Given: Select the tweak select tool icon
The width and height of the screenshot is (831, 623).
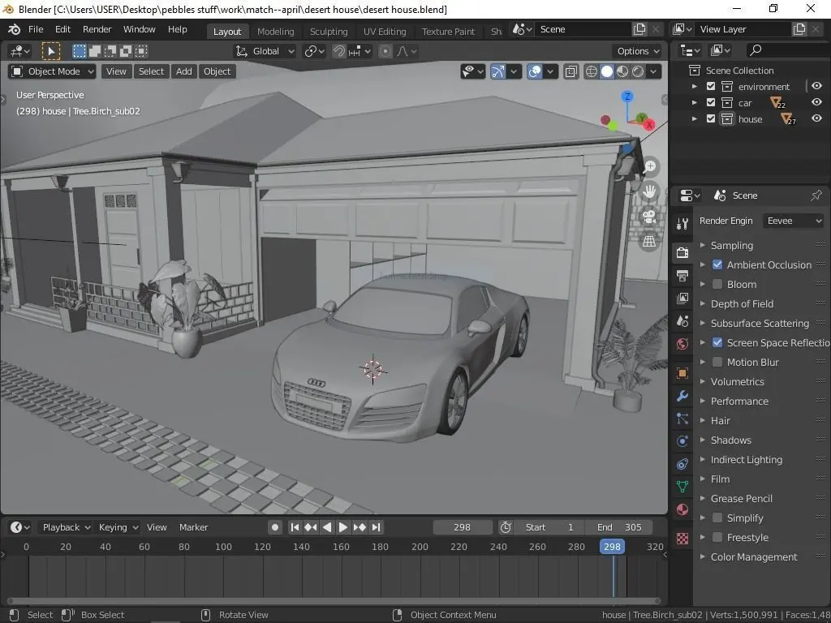Looking at the screenshot, I should (51, 51).
